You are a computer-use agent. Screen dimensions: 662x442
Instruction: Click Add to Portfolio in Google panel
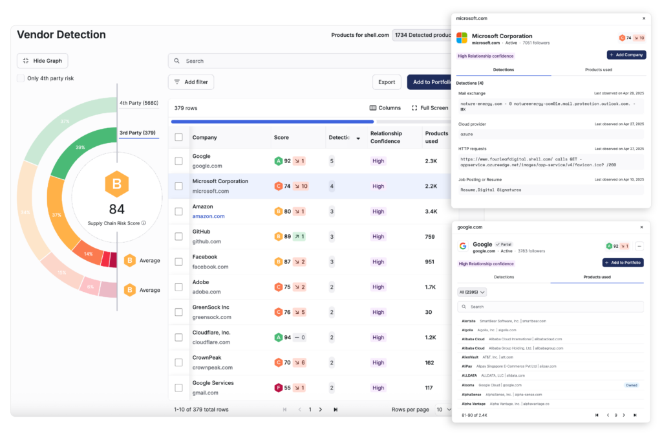coord(623,262)
